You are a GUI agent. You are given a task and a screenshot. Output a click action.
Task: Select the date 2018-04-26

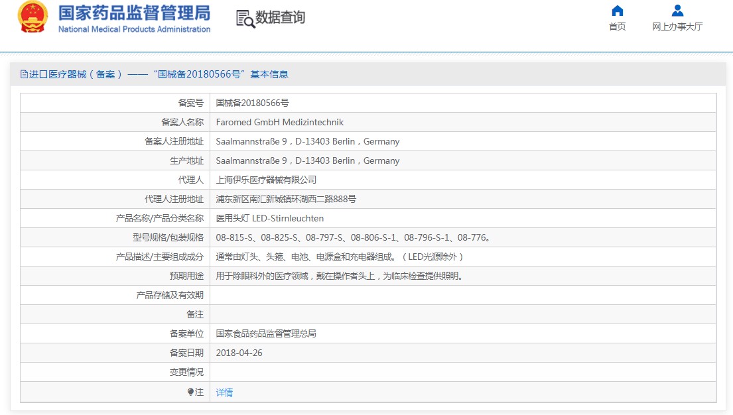tap(239, 353)
